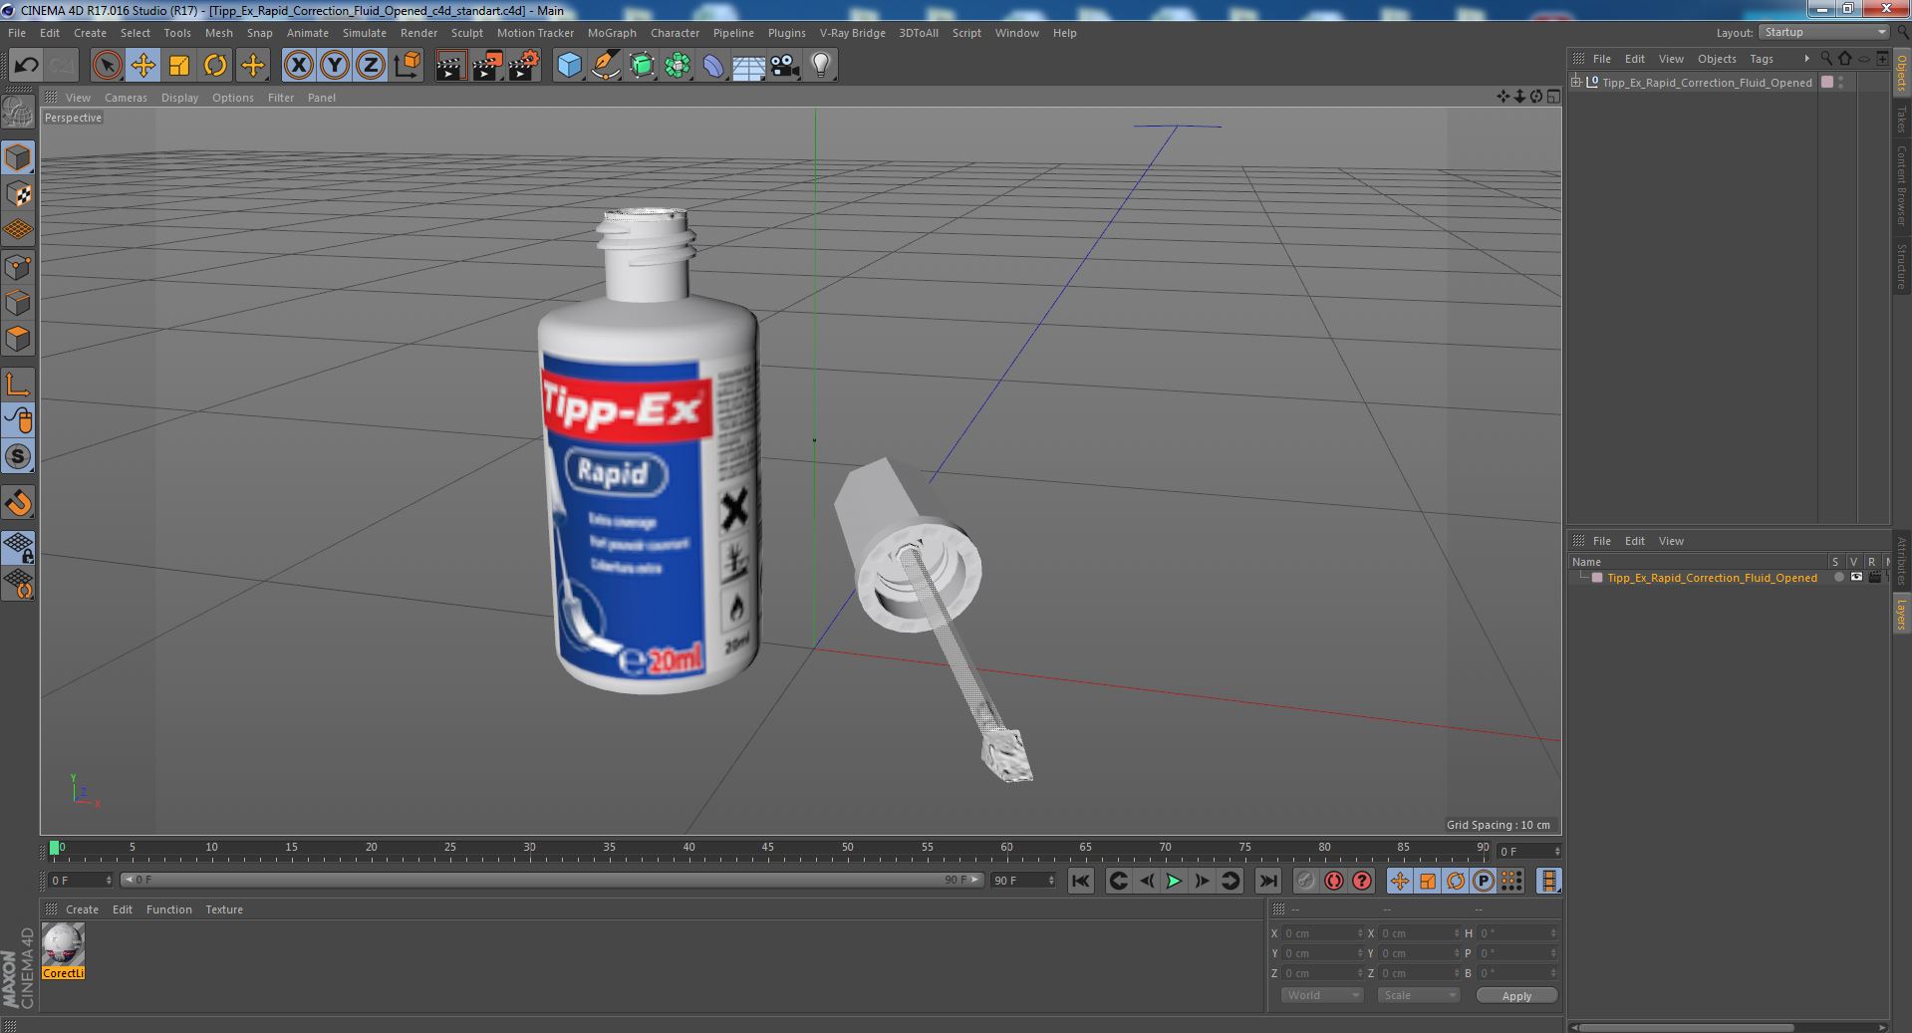Toggle parameter keyframe recording P
Image resolution: width=1912 pixels, height=1033 pixels.
[1483, 881]
